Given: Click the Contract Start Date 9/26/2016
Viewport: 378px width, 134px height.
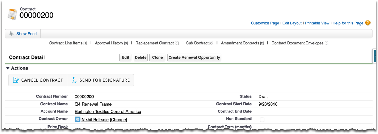Looking at the screenshot, I should point(268,104).
